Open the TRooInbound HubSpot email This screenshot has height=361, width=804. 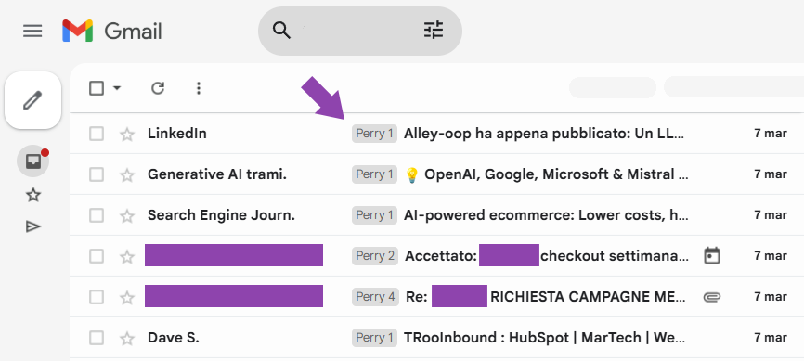pos(544,338)
